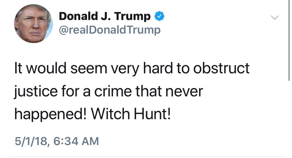Click the word "obstruct" in tweet text
292x158 pixels.
coord(221,68)
